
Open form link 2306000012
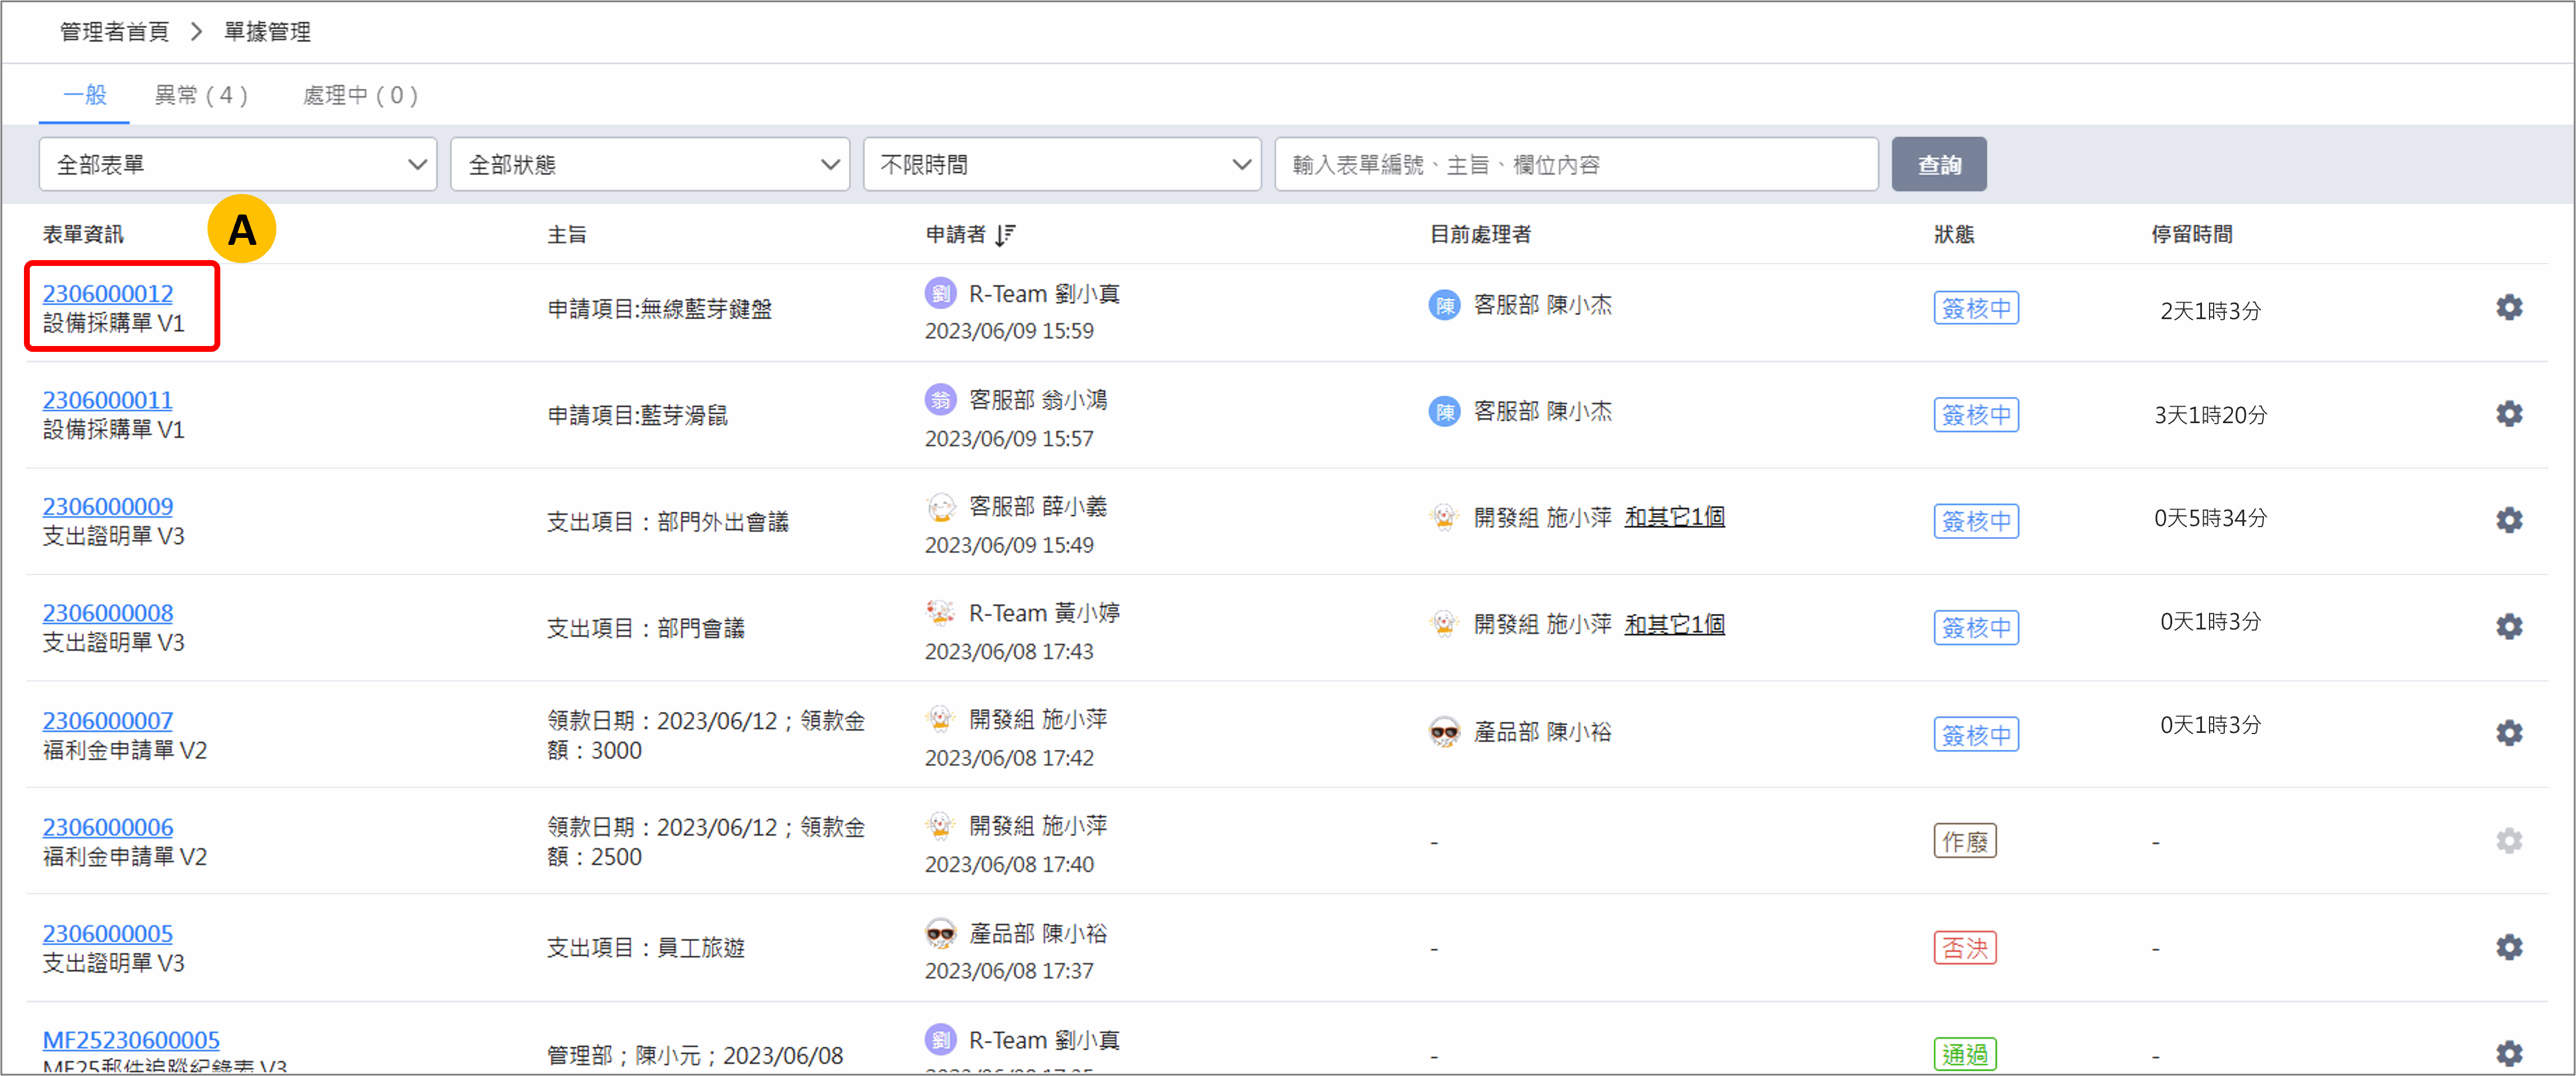[x=108, y=293]
